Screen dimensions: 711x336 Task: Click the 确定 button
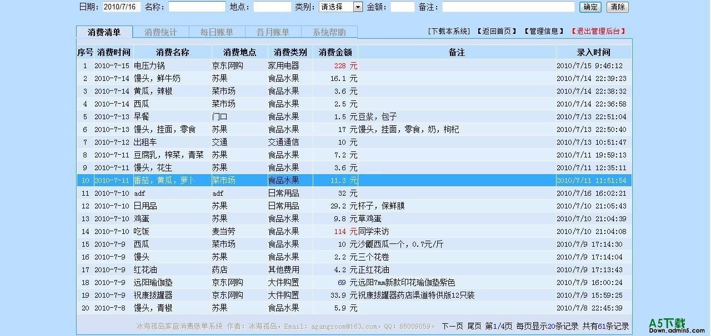(590, 7)
